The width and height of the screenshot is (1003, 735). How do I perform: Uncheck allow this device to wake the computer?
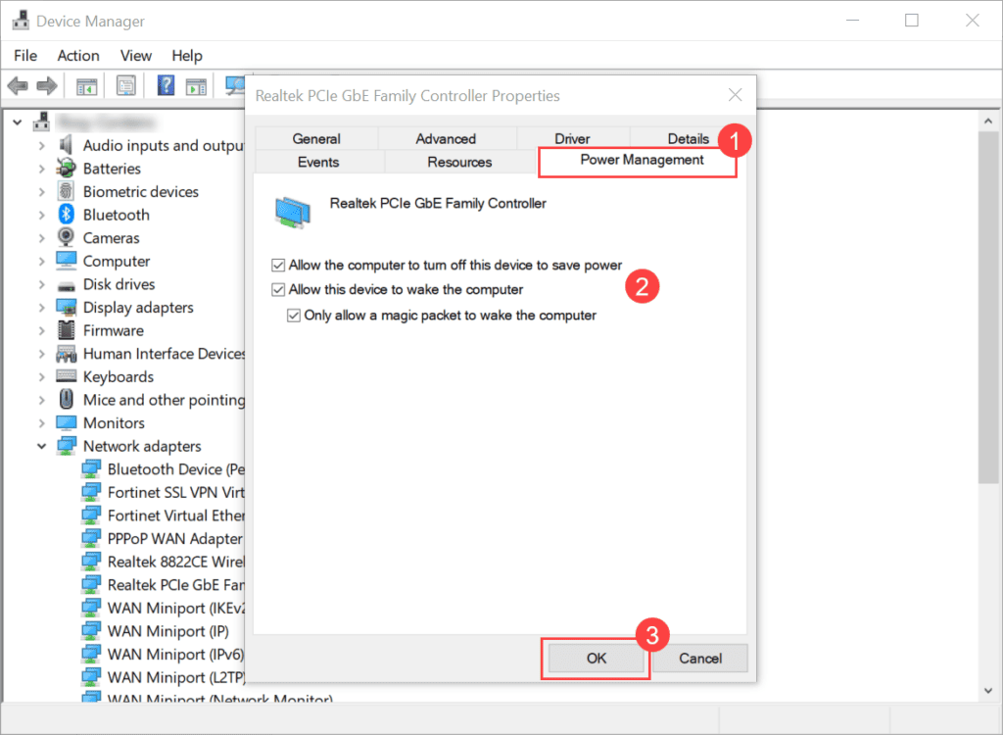(278, 290)
